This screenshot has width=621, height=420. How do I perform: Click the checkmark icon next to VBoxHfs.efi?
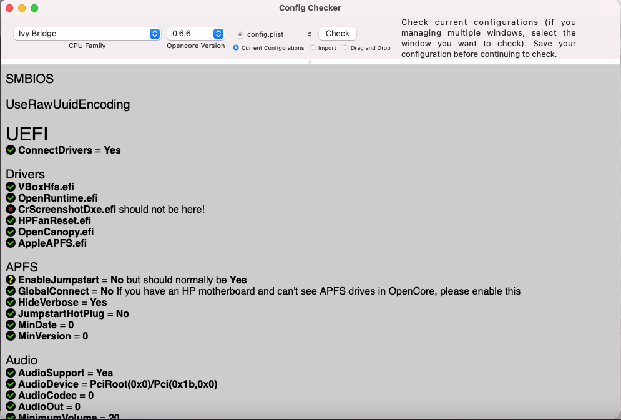coord(11,187)
